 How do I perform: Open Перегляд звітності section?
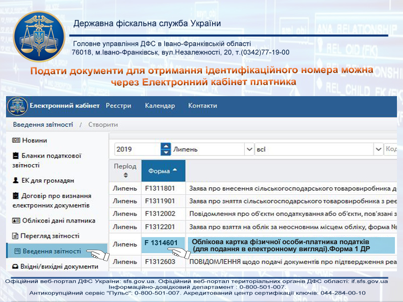50,236
